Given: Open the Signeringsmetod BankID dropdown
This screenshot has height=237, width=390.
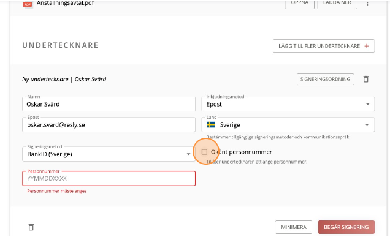Looking at the screenshot, I should [109, 154].
